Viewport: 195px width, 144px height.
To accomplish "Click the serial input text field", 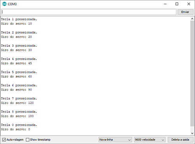I will [x=89, y=12].
